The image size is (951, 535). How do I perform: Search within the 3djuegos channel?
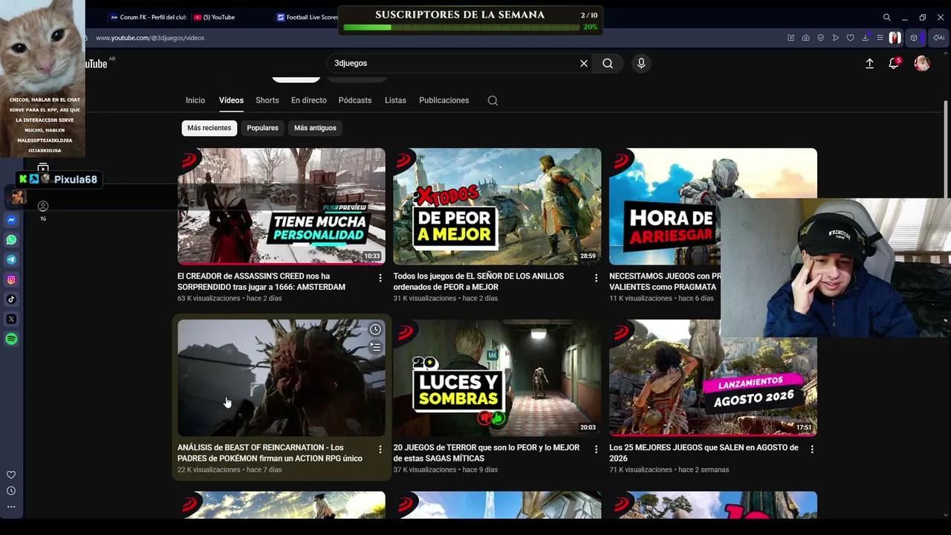point(493,100)
